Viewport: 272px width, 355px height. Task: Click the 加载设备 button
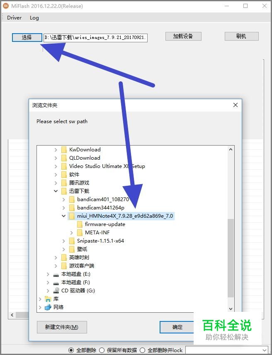point(183,36)
